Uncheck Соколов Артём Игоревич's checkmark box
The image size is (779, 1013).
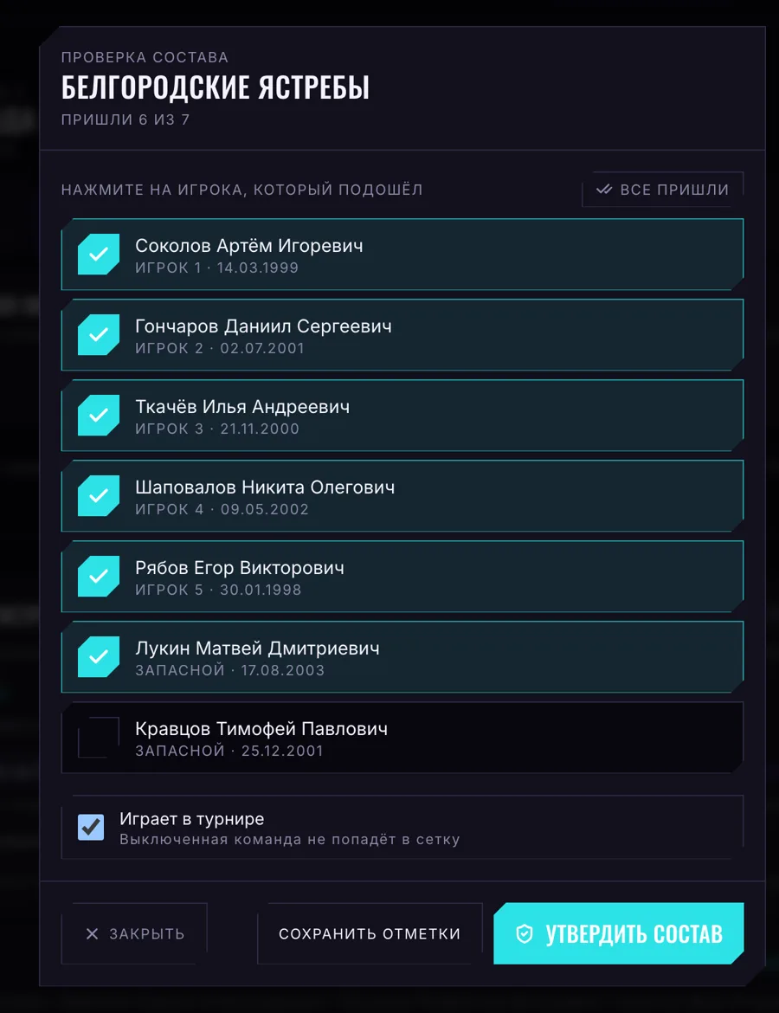click(99, 254)
